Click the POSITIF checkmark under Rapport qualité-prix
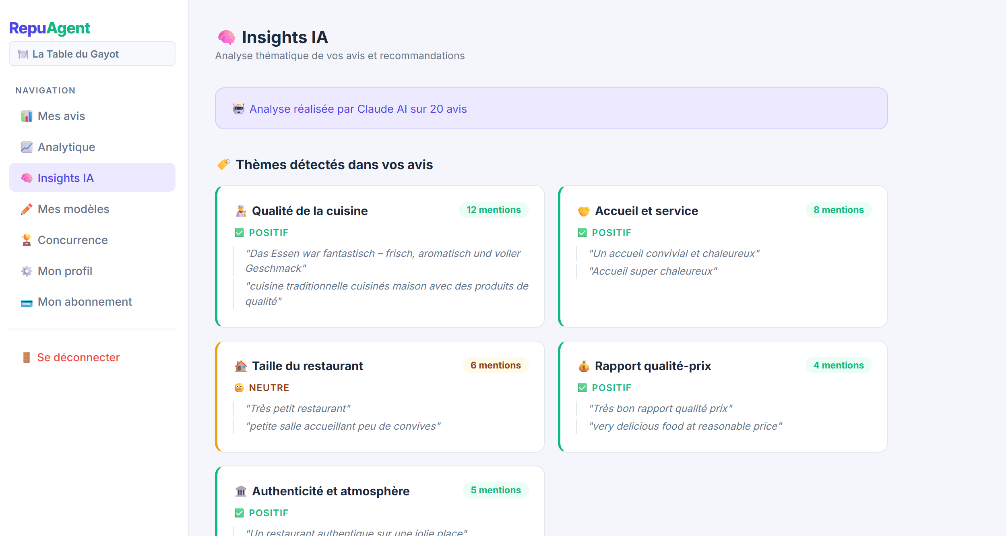Screen dimensions: 1006x536 [582, 388]
